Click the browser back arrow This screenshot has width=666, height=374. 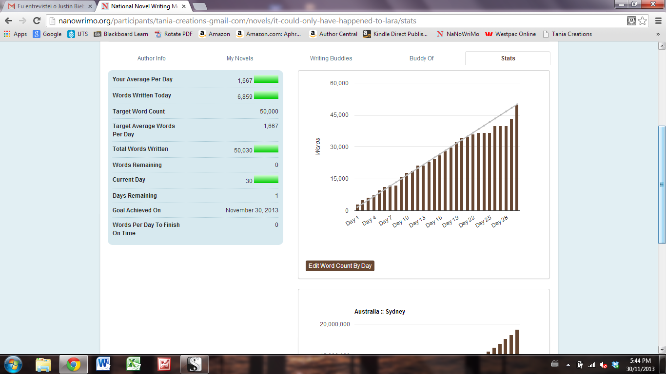8,20
